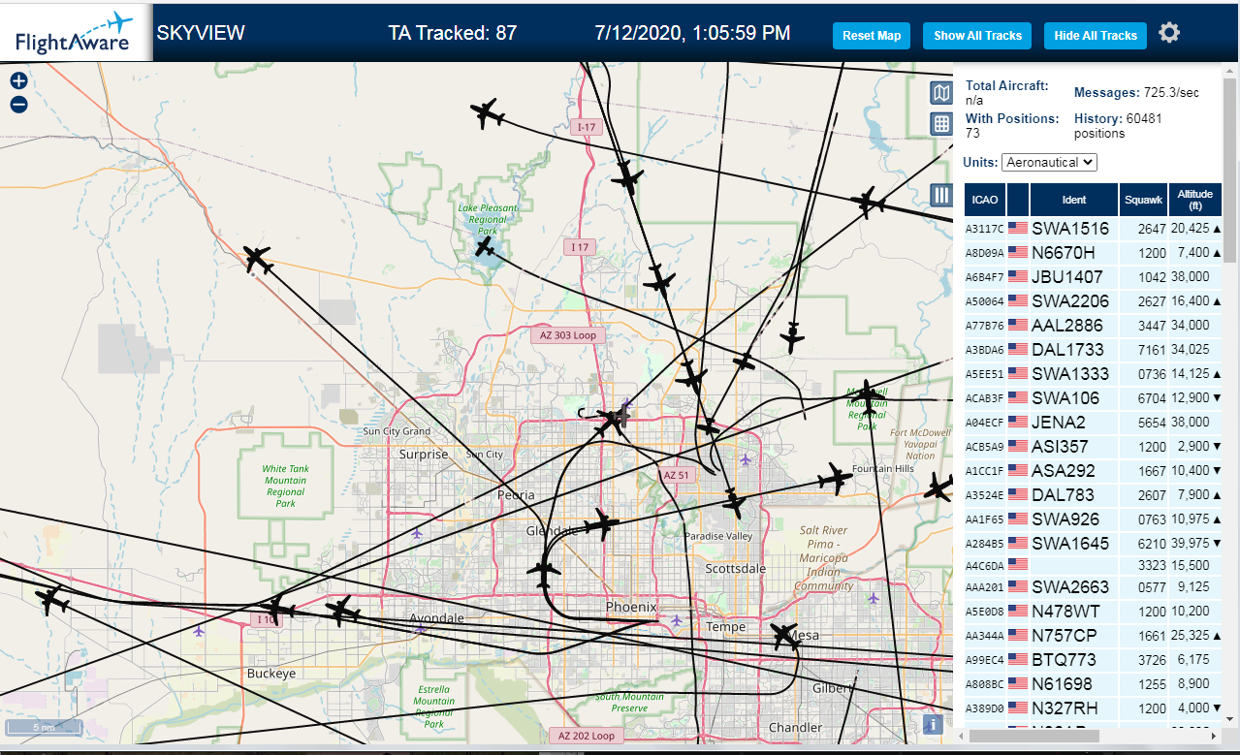Sort the table by Squawk column
The height and width of the screenshot is (755, 1240).
click(x=1143, y=200)
